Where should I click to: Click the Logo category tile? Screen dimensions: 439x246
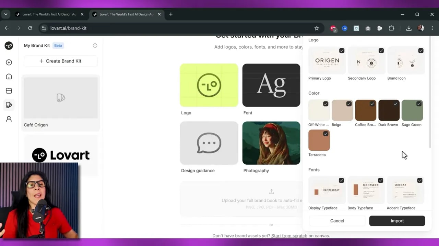point(209,85)
